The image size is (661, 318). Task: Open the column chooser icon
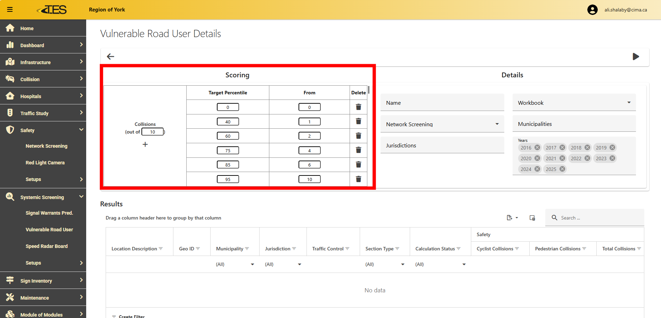[x=532, y=218]
